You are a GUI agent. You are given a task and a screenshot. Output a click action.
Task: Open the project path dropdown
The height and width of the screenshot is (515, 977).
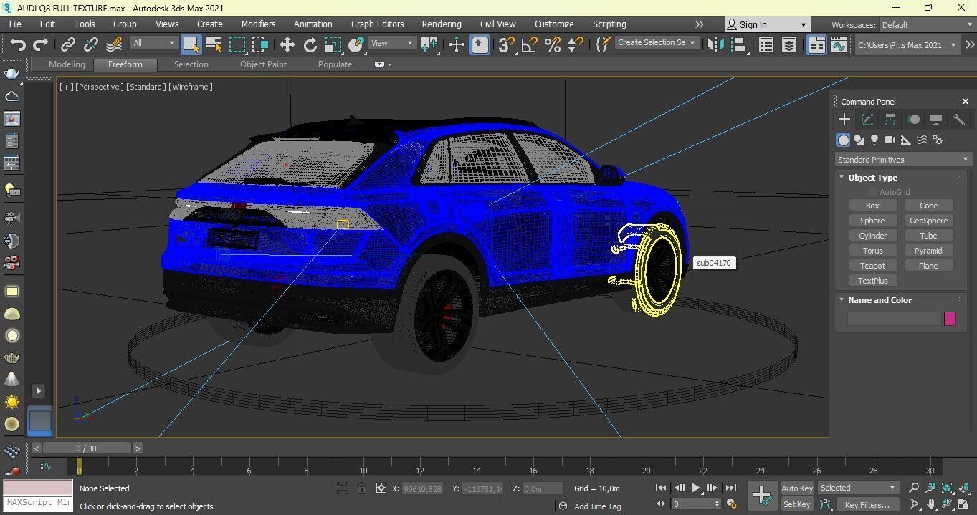[907, 45]
